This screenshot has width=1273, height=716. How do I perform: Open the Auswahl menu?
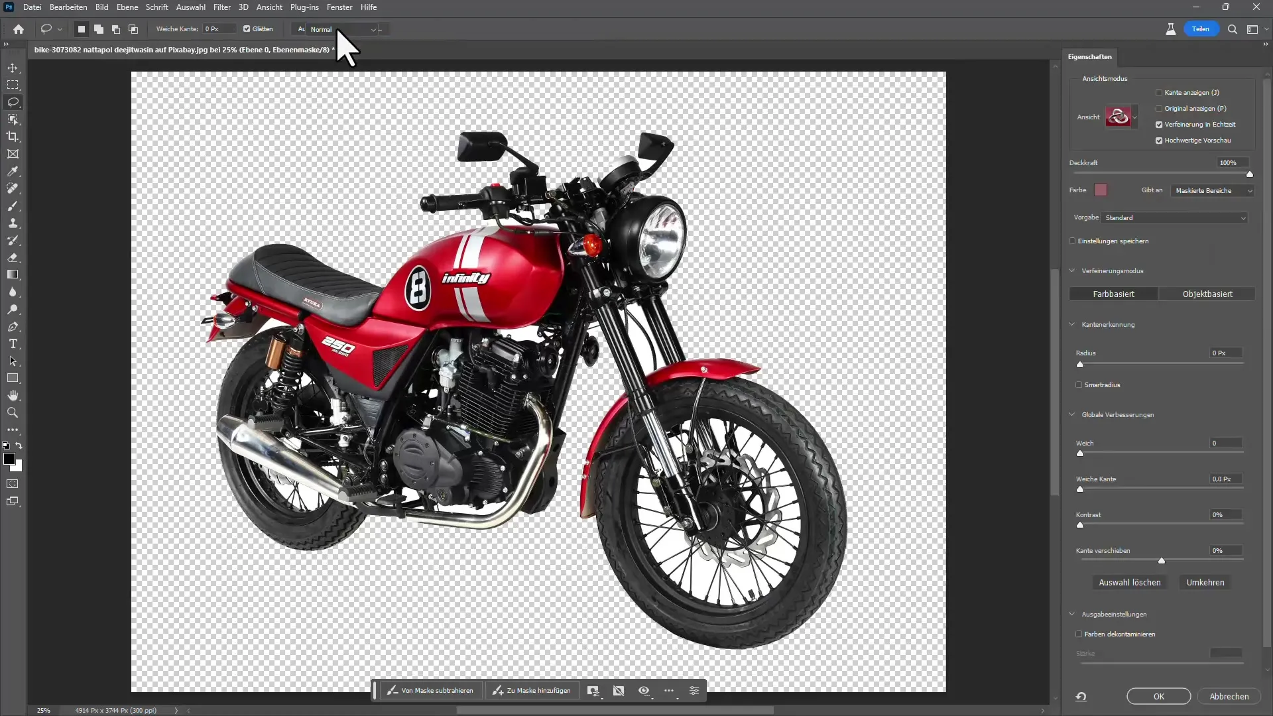click(x=190, y=7)
